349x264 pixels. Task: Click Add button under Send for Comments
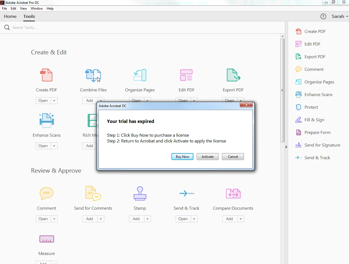coord(90,219)
